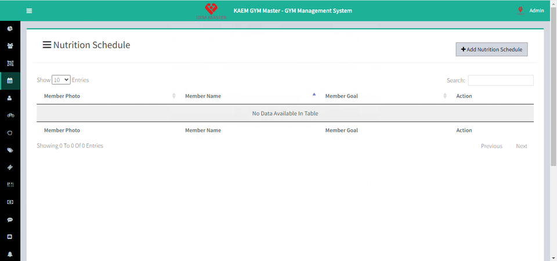Click the Member Photo sort arrows icon
Image resolution: width=557 pixels, height=261 pixels.
(173, 96)
